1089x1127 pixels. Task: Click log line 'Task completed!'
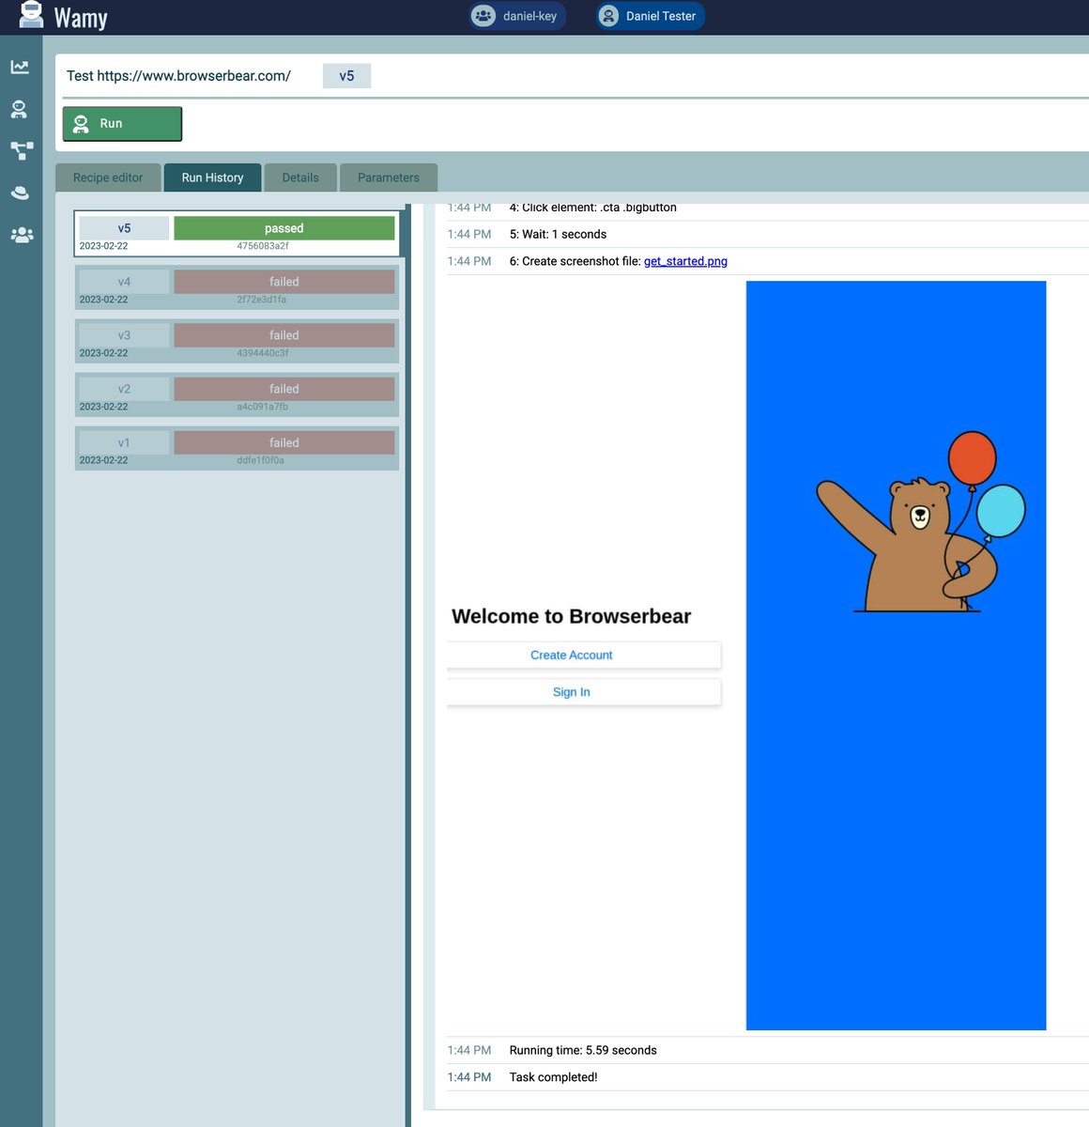click(x=553, y=1077)
